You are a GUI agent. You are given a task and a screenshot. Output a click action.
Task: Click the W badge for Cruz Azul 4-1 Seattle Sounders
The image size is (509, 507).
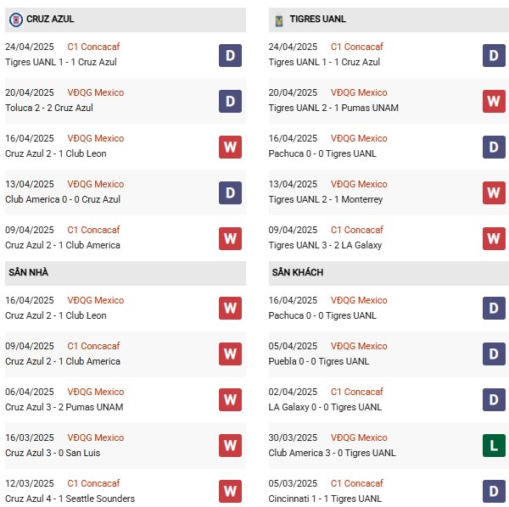[x=230, y=491]
